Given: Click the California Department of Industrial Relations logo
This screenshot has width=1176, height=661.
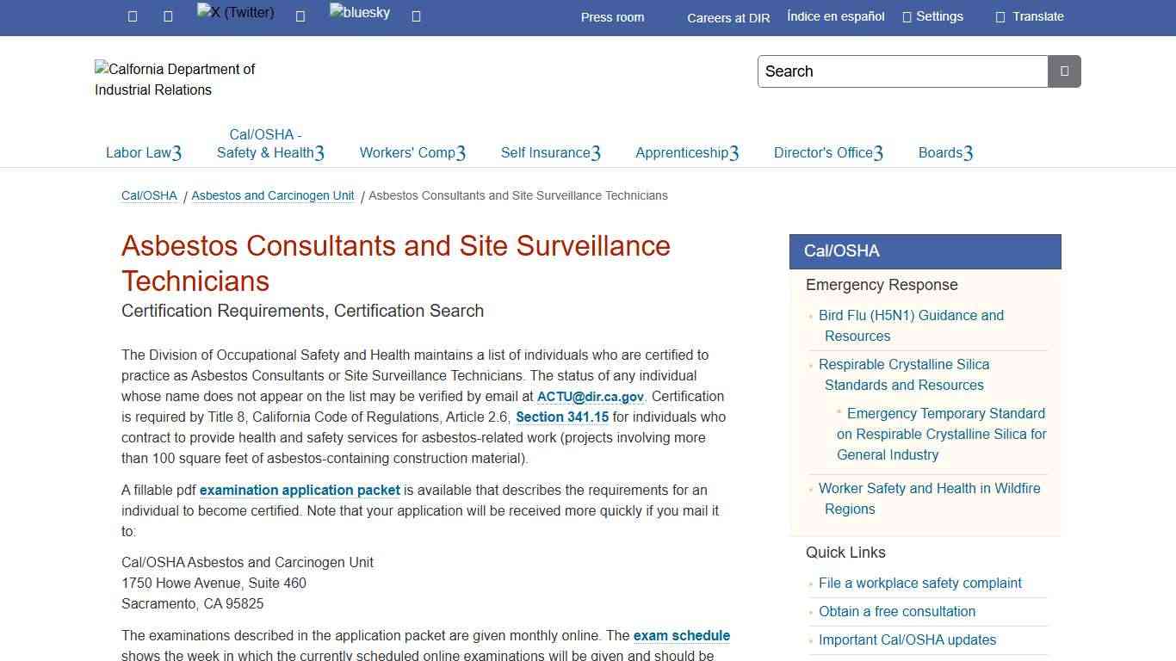Looking at the screenshot, I should (x=175, y=79).
